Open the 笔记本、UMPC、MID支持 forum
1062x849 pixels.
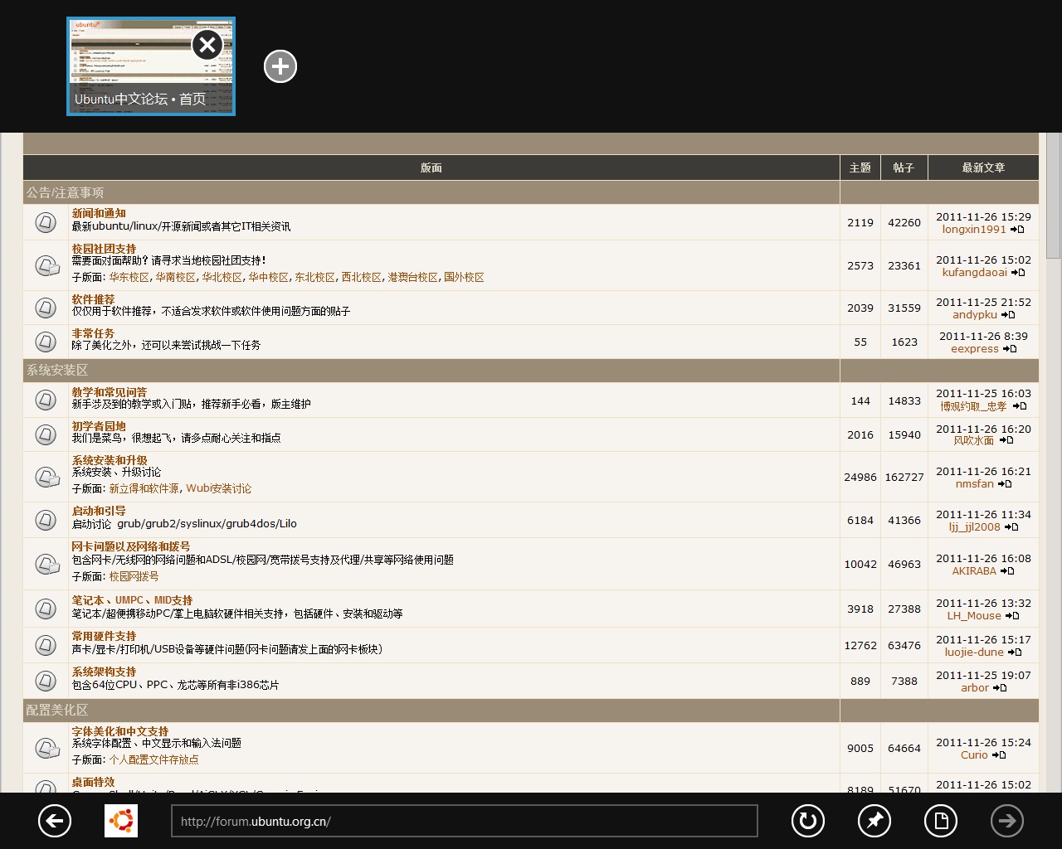tap(132, 600)
